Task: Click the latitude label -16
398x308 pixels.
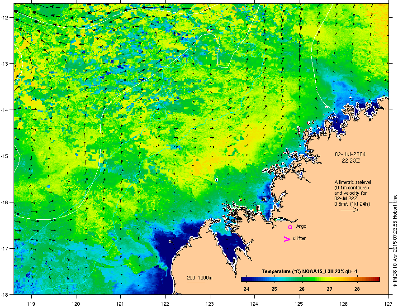Action: [5, 202]
